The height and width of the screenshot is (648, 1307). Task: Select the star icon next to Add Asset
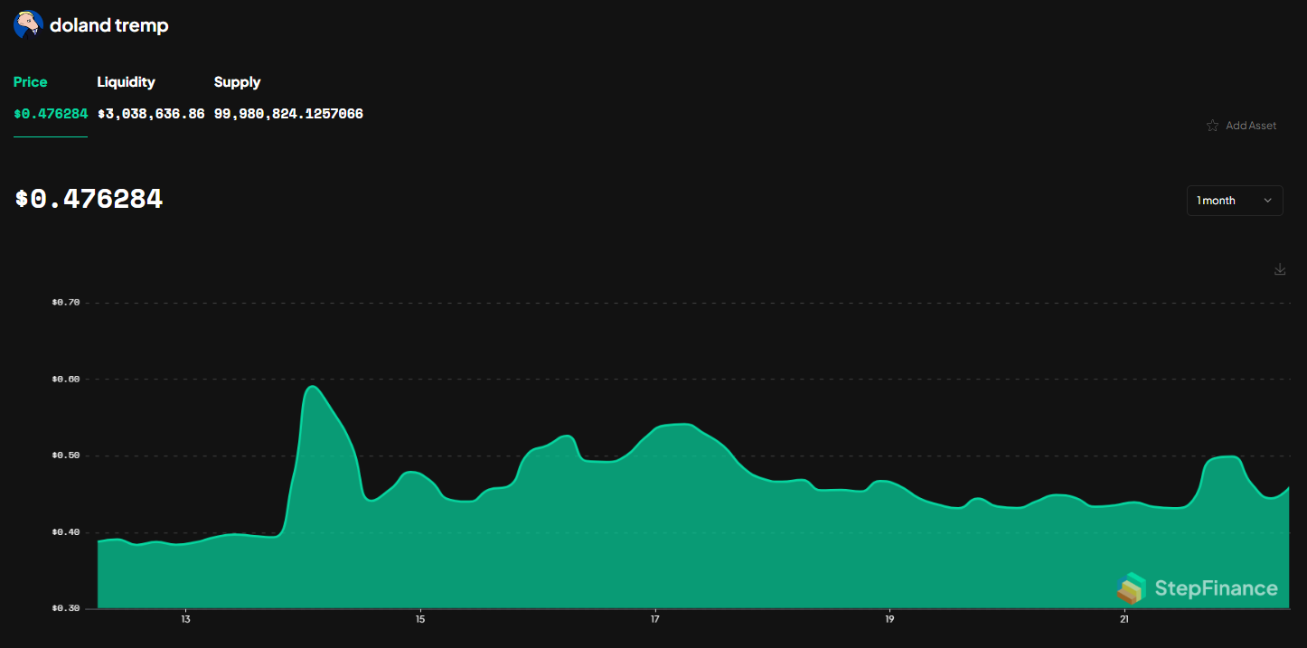[1211, 125]
